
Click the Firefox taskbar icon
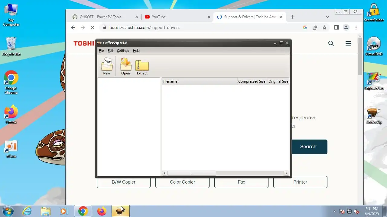[102, 211]
